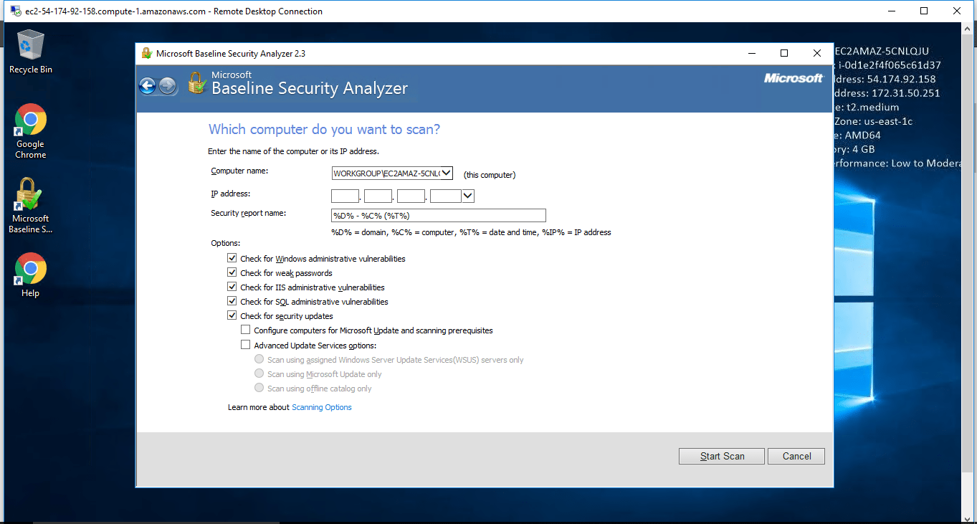Uncheck Check for Windows administrative vulnerabilities
Image resolution: width=977 pixels, height=524 pixels.
(232, 258)
